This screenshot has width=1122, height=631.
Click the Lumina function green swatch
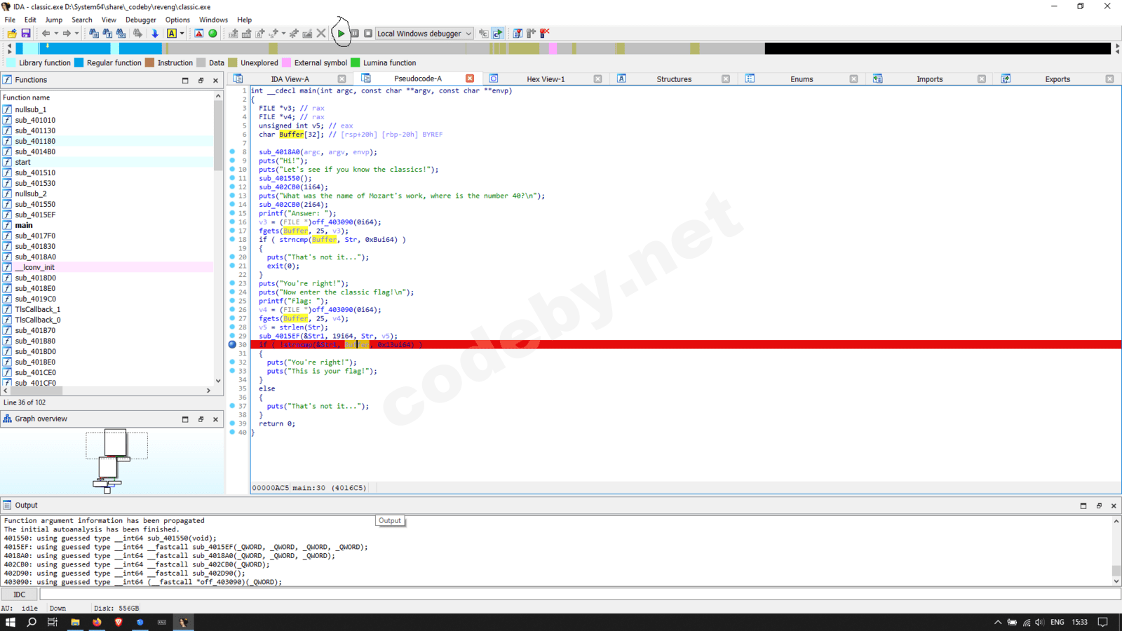point(355,63)
